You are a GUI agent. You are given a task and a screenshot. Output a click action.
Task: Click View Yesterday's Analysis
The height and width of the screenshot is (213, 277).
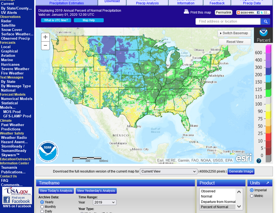[96, 191]
